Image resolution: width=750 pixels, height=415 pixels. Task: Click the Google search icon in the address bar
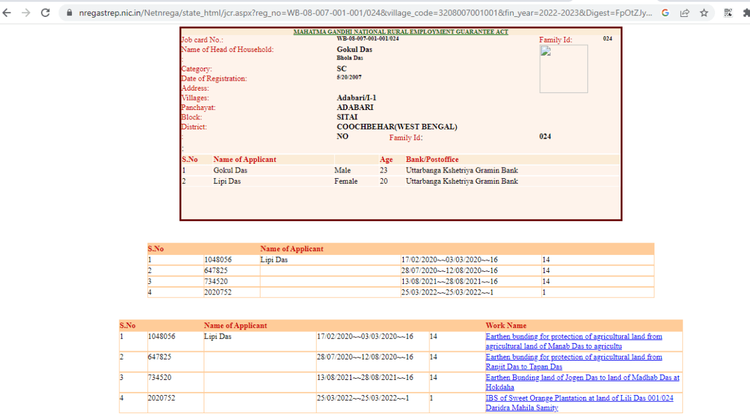(x=664, y=11)
